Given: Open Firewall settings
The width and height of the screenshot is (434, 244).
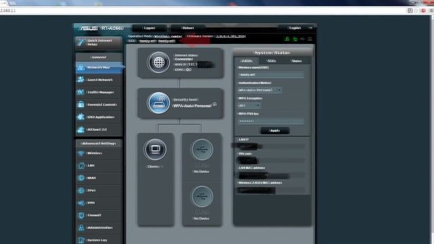Looking at the screenshot, I should (x=98, y=216).
